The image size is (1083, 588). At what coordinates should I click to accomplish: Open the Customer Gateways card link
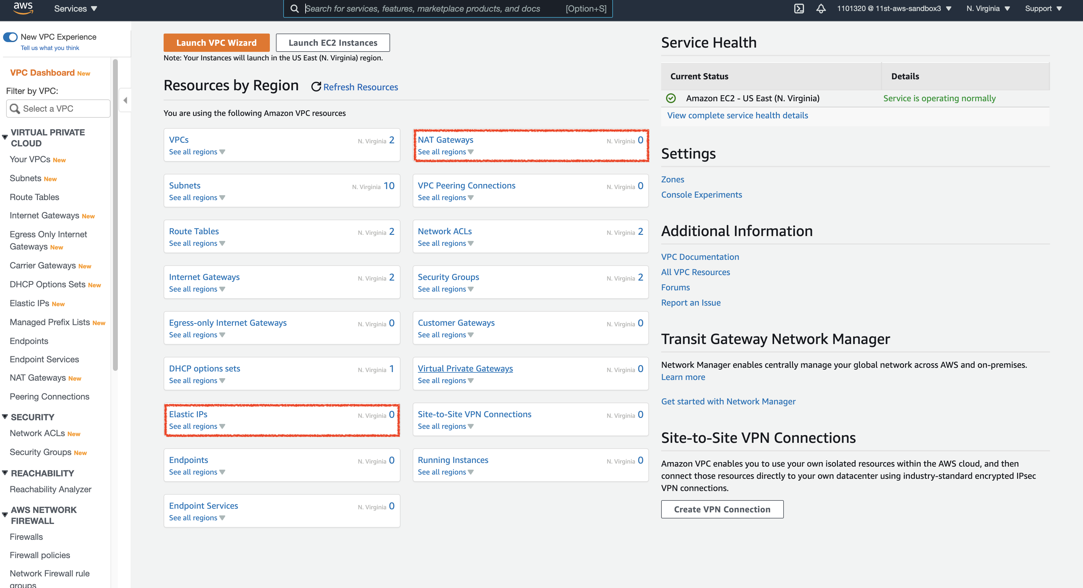click(x=456, y=323)
